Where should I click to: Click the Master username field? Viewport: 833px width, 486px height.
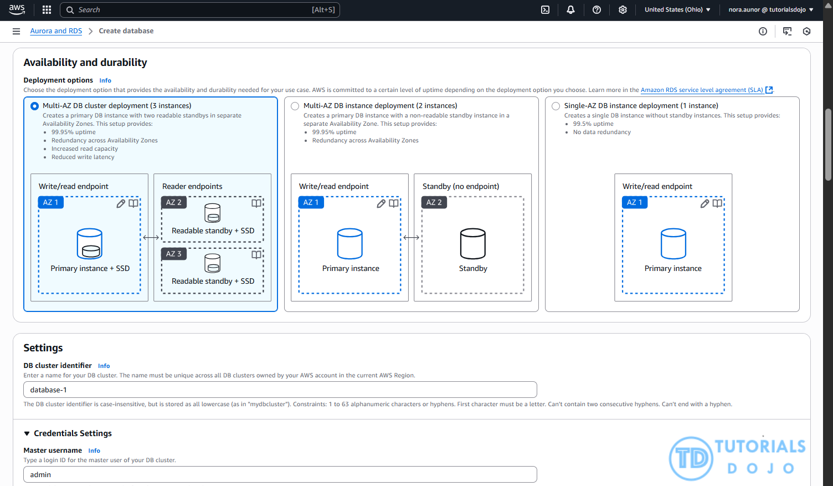pos(280,474)
